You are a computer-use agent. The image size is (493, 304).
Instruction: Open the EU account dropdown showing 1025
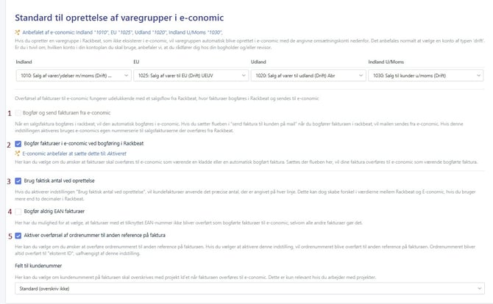pos(191,76)
